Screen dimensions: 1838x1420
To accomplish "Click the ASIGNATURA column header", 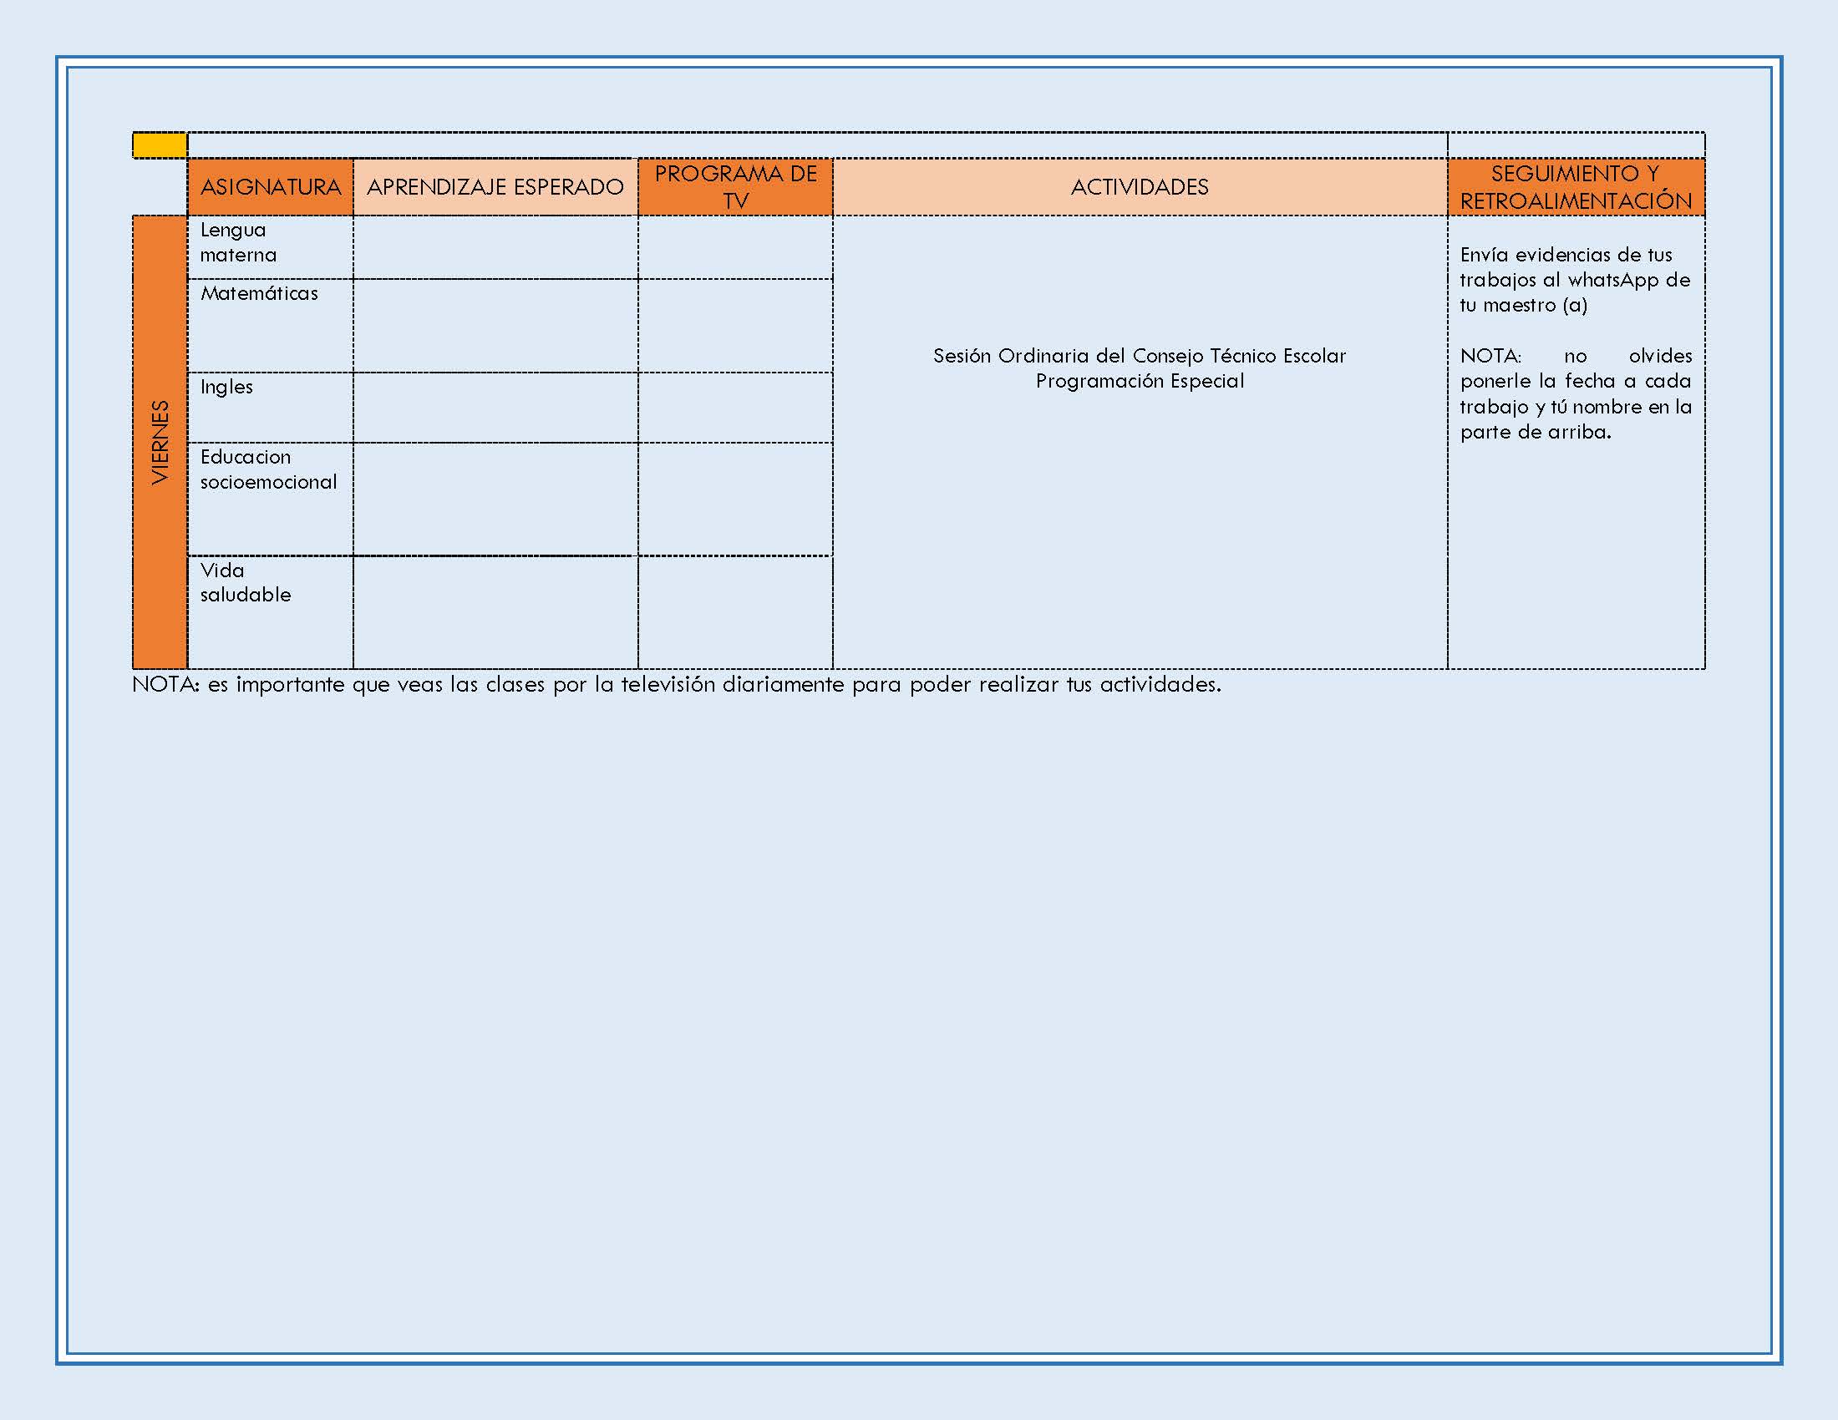I will 270,187.
